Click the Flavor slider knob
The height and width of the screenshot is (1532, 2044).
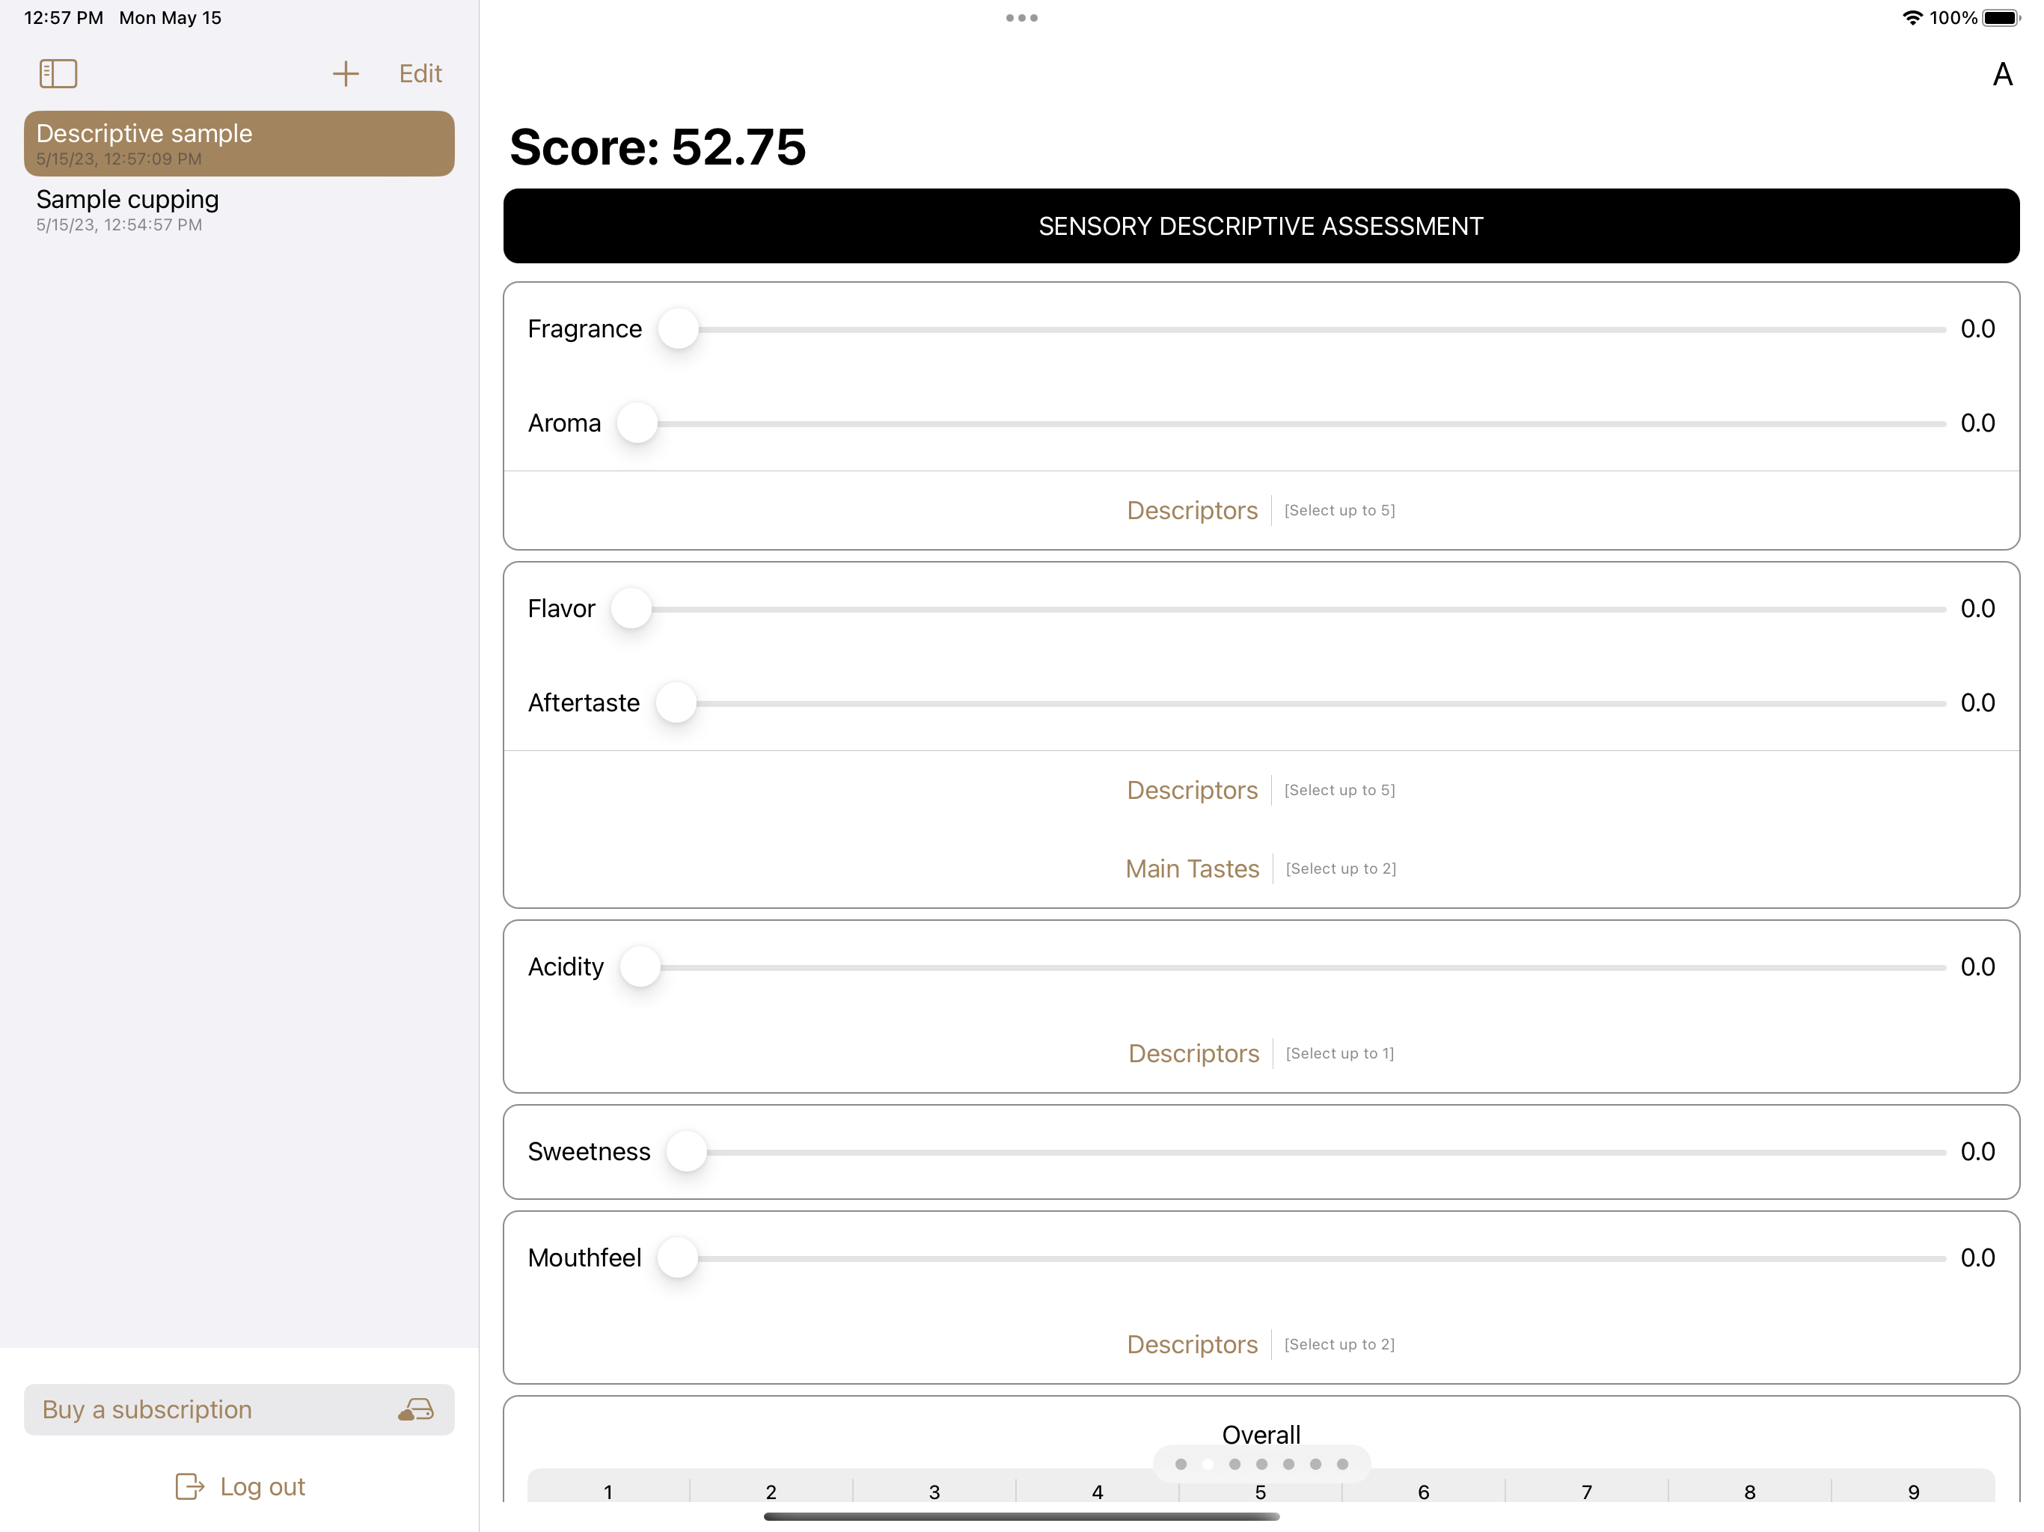click(x=632, y=609)
